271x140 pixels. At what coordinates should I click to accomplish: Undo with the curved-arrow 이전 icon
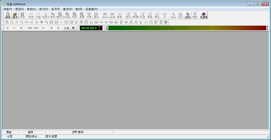[x=31, y=15]
